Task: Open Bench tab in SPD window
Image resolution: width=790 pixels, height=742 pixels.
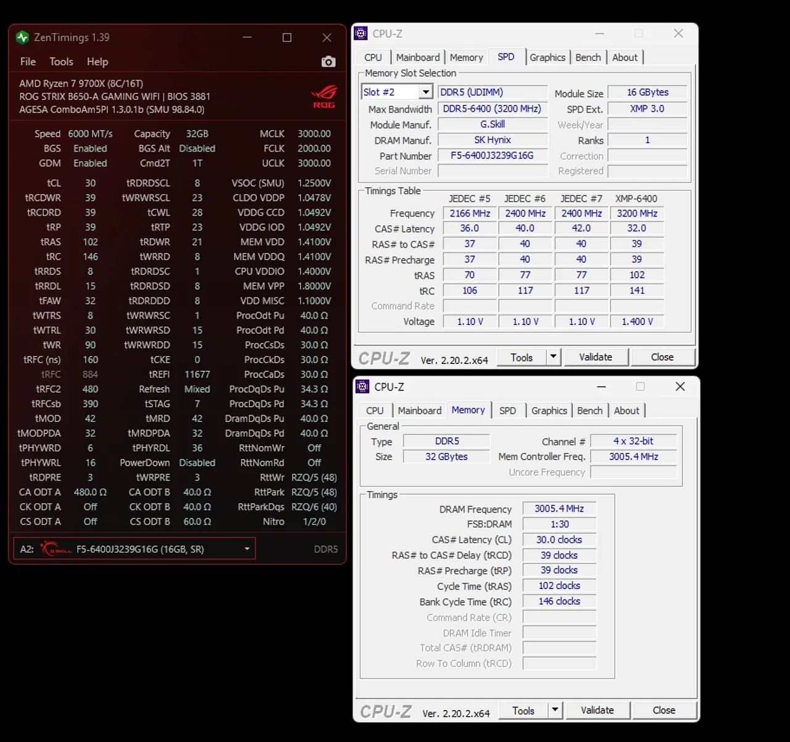Action: 588,57
